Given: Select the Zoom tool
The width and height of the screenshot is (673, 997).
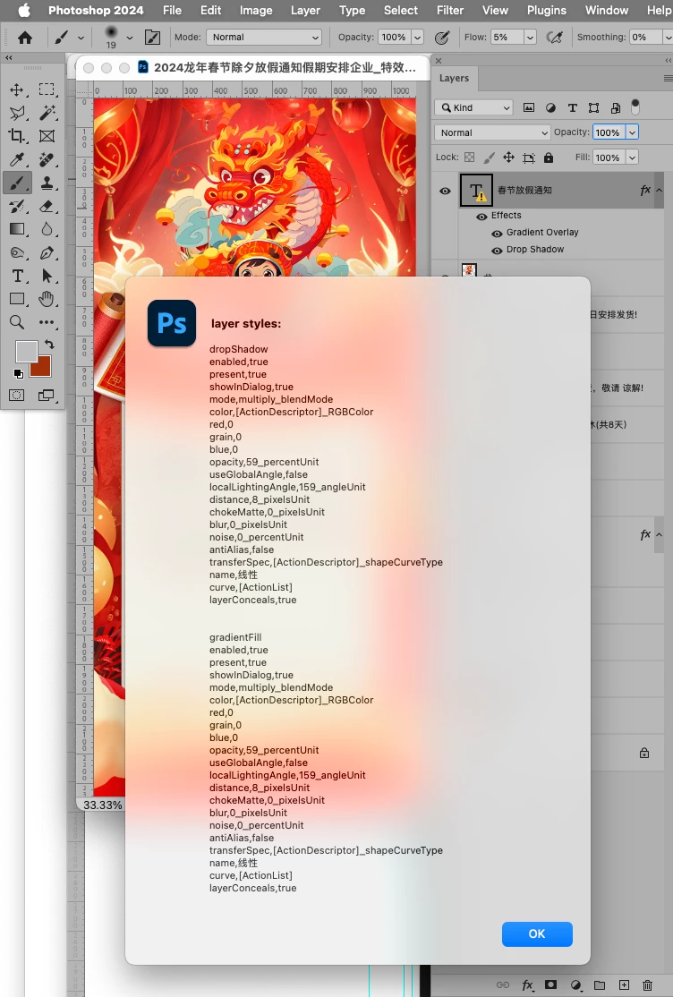Looking at the screenshot, I should click(x=17, y=322).
